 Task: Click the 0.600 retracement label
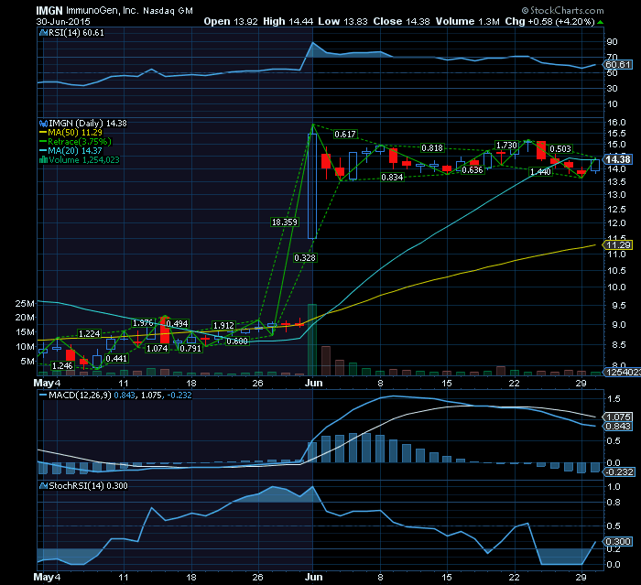(x=237, y=341)
